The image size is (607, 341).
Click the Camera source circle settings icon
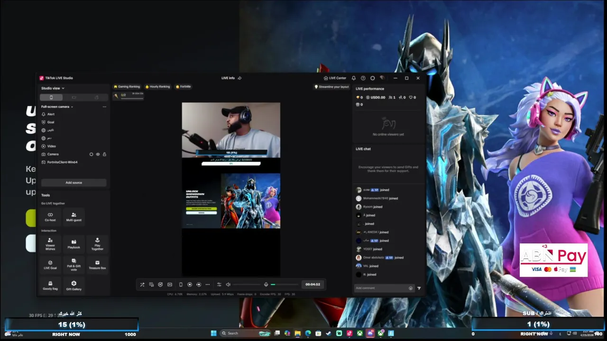click(x=92, y=154)
